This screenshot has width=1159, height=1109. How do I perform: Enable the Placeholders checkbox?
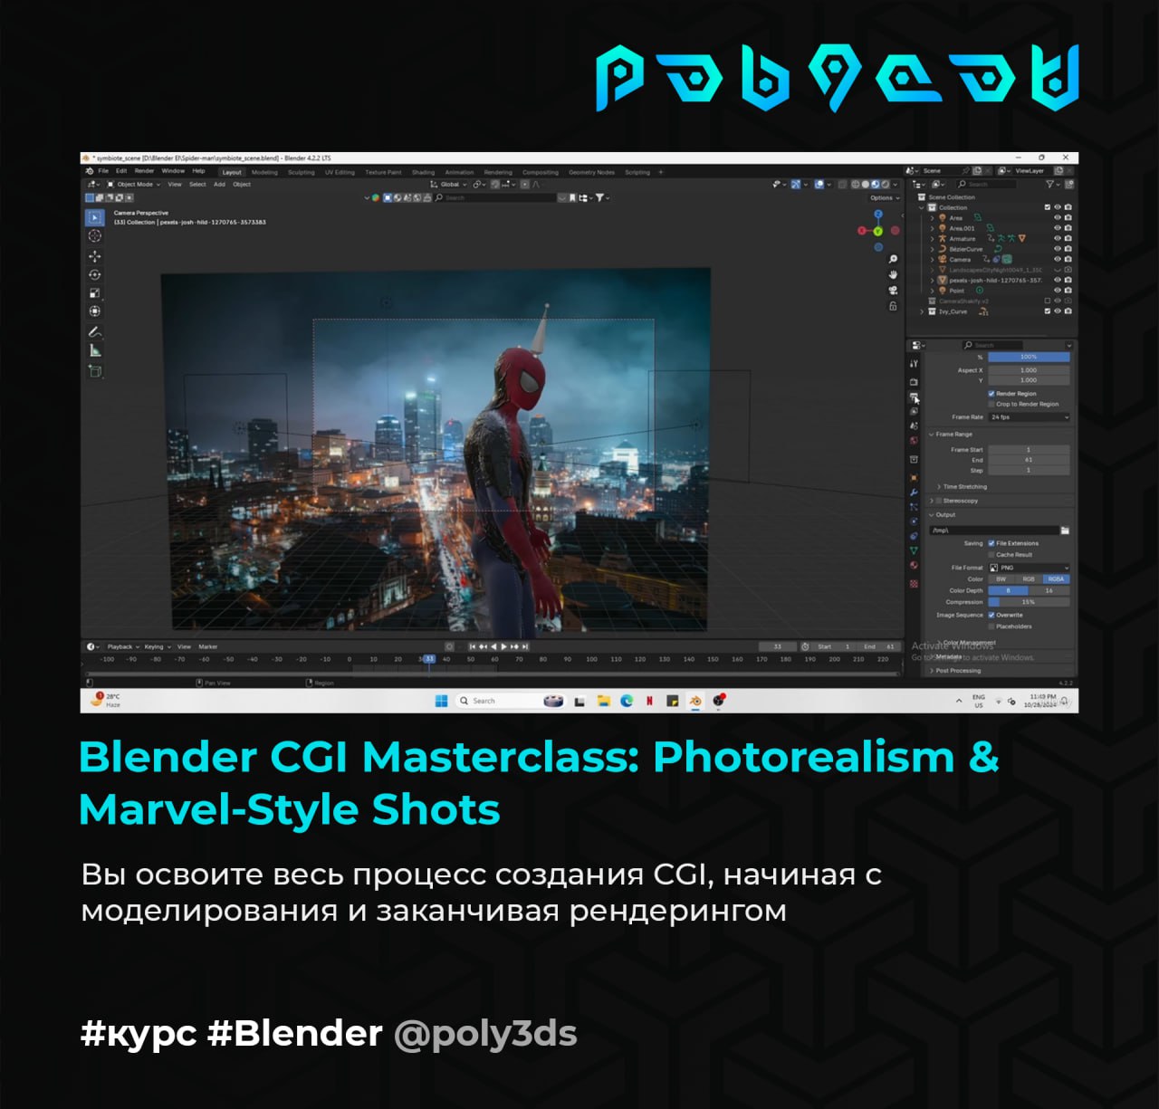(991, 626)
